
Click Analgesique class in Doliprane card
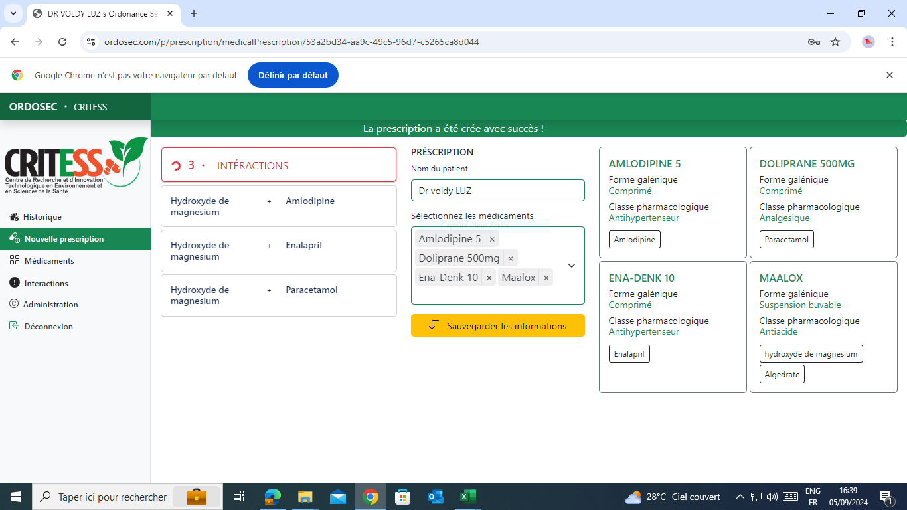tap(784, 218)
